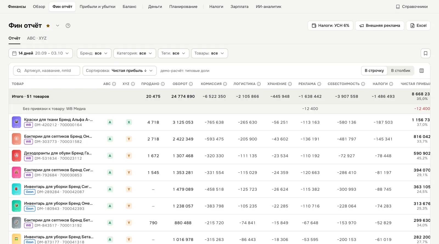The width and height of the screenshot is (439, 244).
Task: Open the ИИ-аналитик section
Action: click(269, 7)
